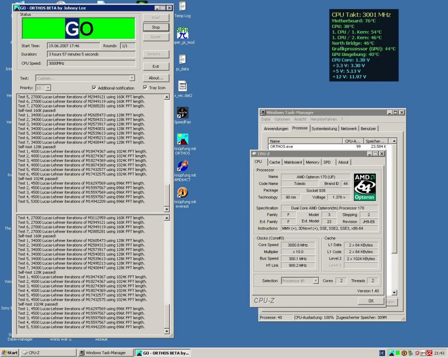Open the Temp Log desktop file
Viewport: 448px width, 358px height.
(x=182, y=6)
